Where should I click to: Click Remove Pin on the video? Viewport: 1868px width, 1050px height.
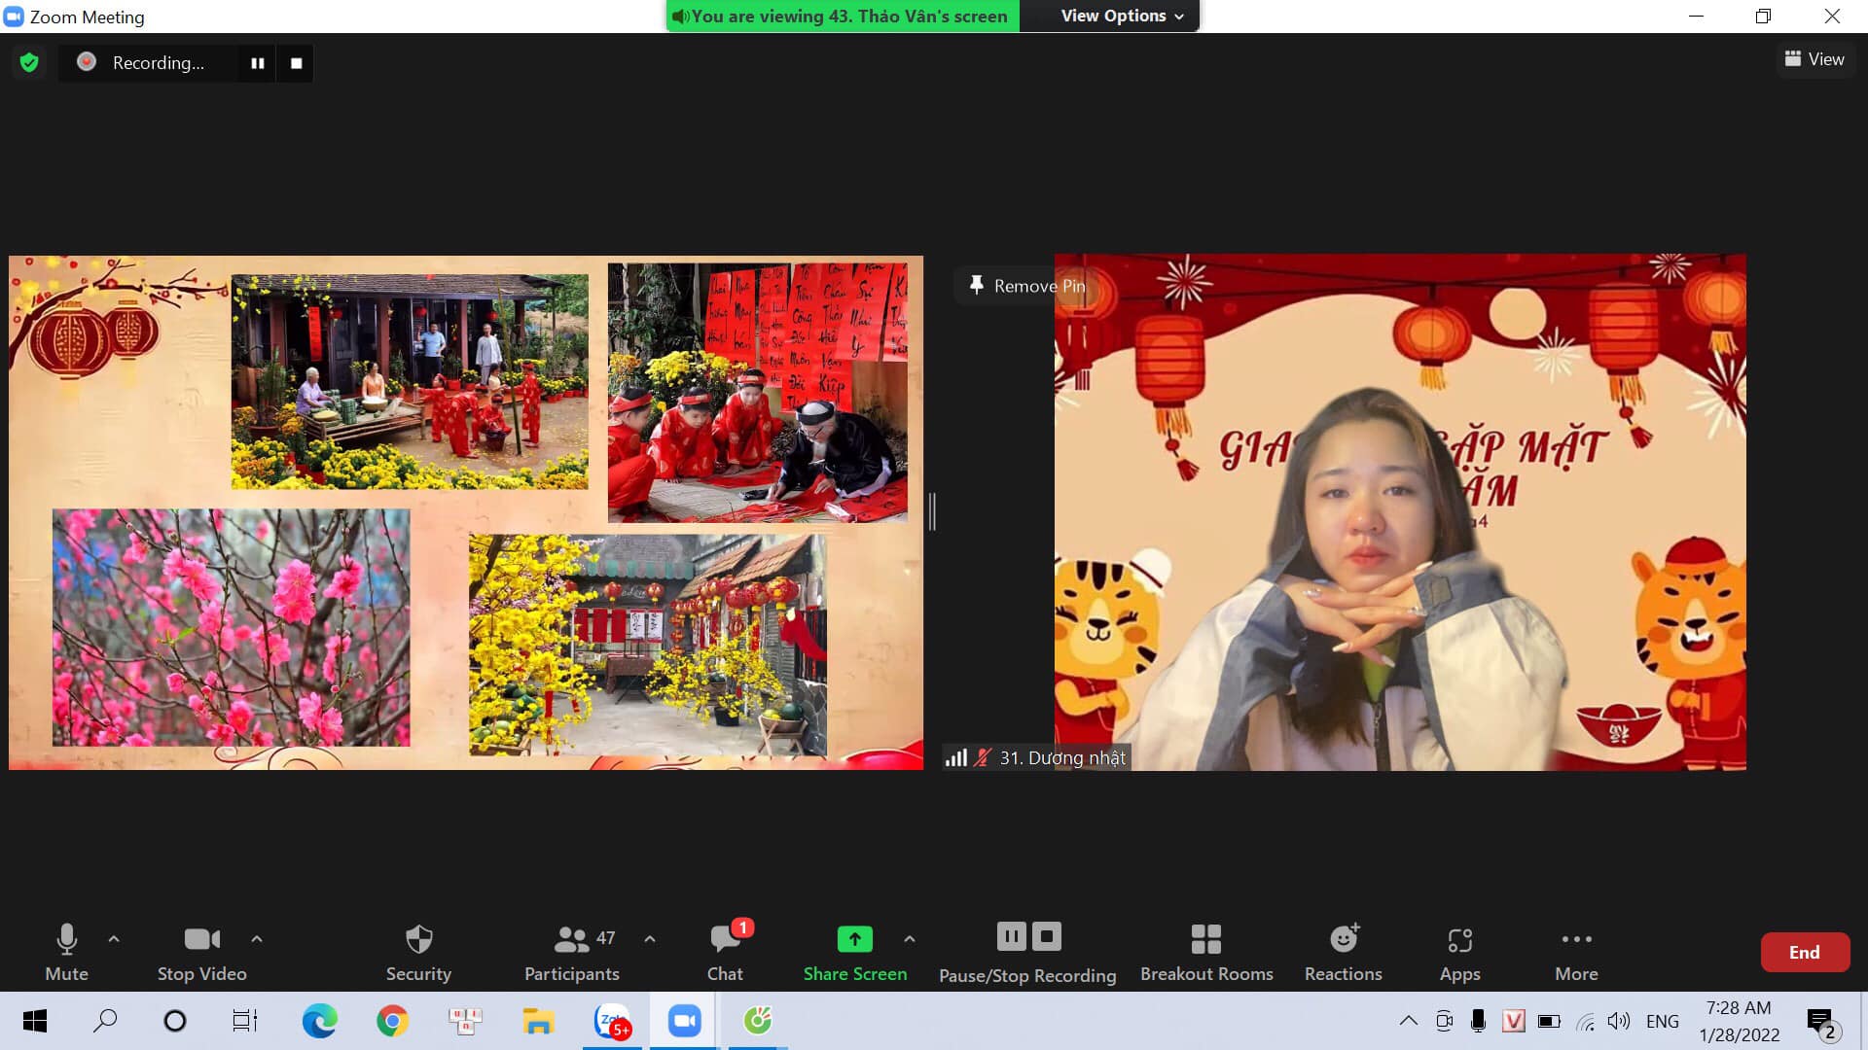point(1027,286)
